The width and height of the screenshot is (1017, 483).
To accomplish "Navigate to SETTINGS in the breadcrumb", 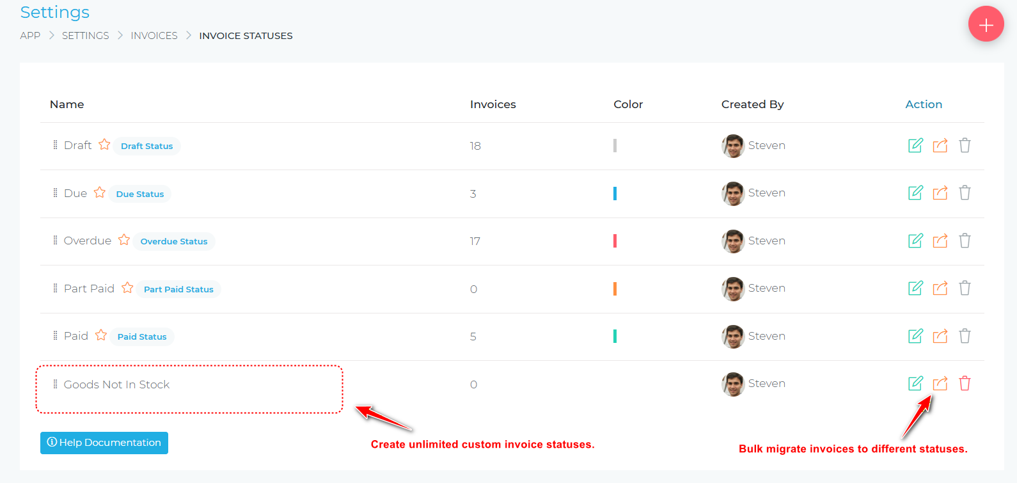I will [85, 35].
